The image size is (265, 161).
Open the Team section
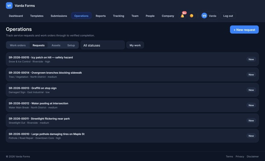click(x=135, y=16)
